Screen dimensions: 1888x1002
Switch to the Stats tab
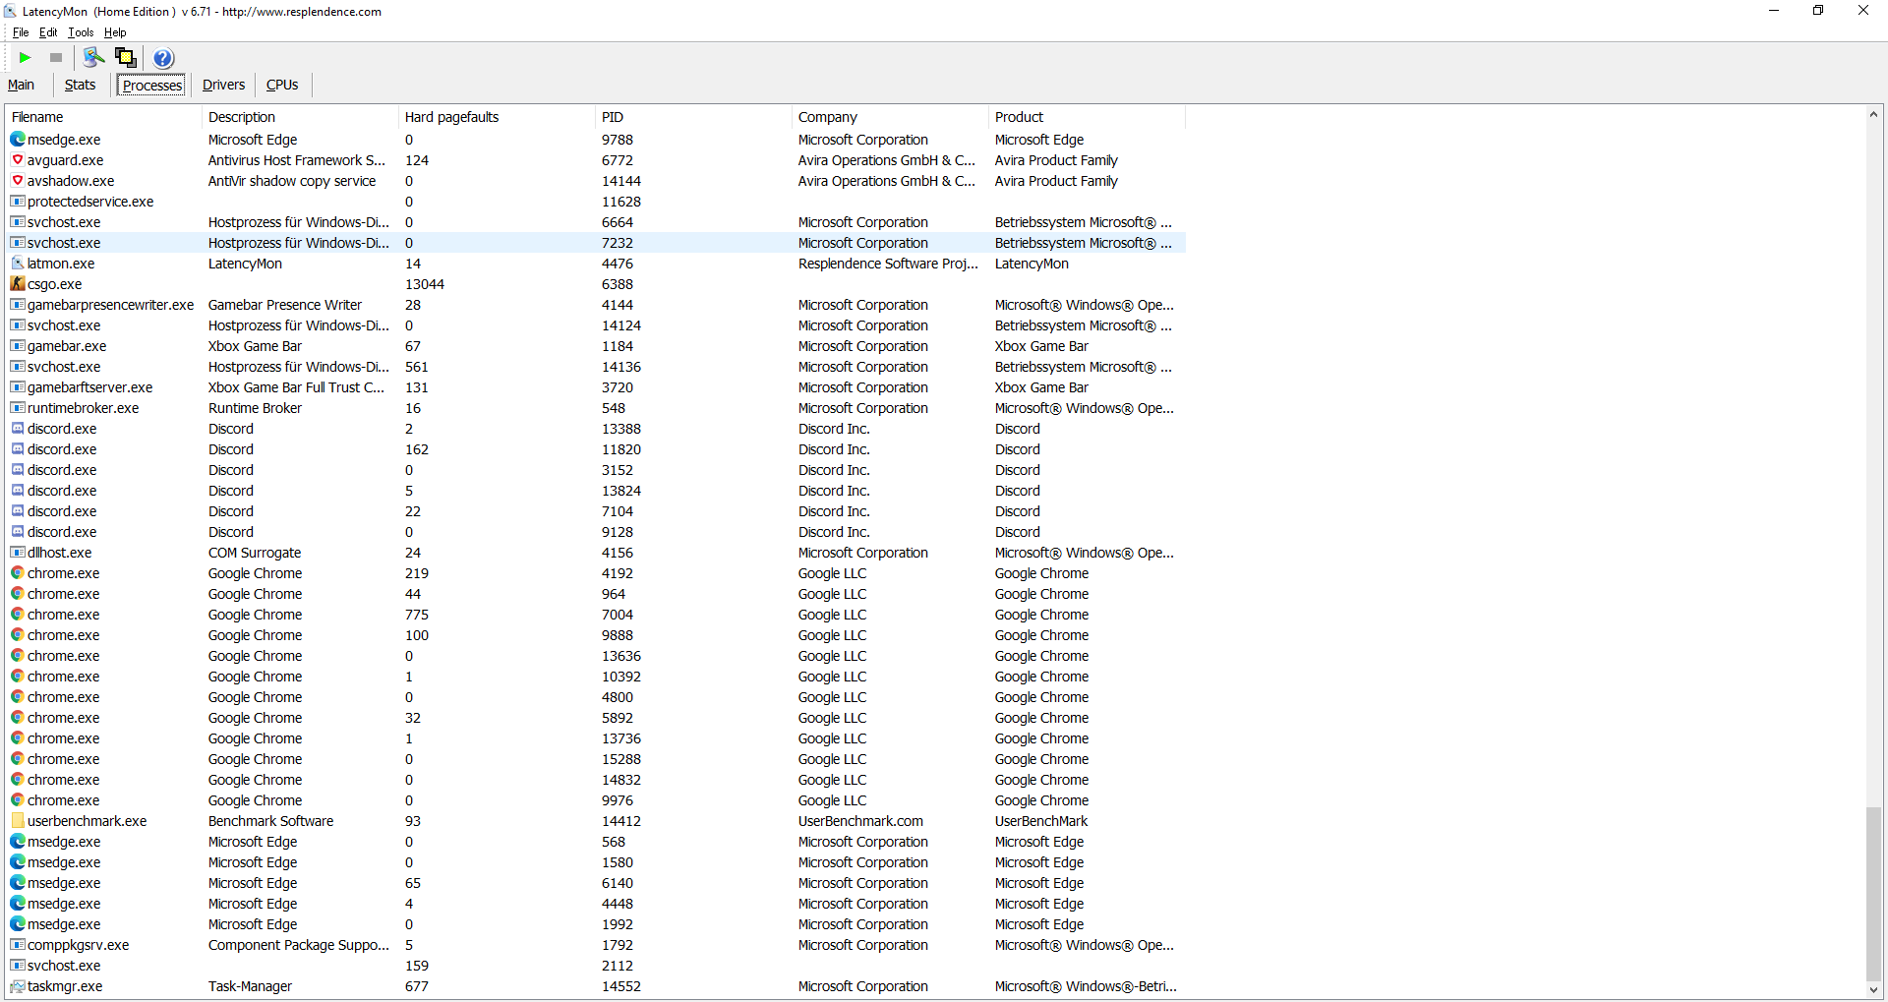pos(81,85)
